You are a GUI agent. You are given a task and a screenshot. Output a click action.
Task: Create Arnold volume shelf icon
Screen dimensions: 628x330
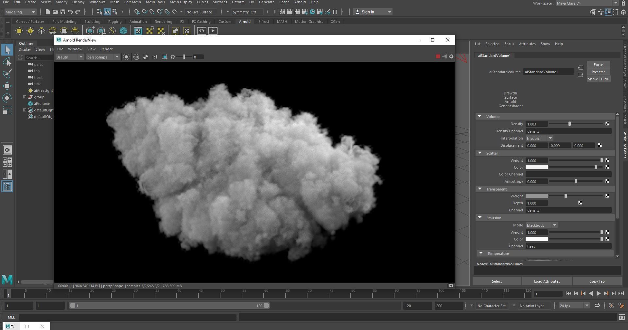123,31
